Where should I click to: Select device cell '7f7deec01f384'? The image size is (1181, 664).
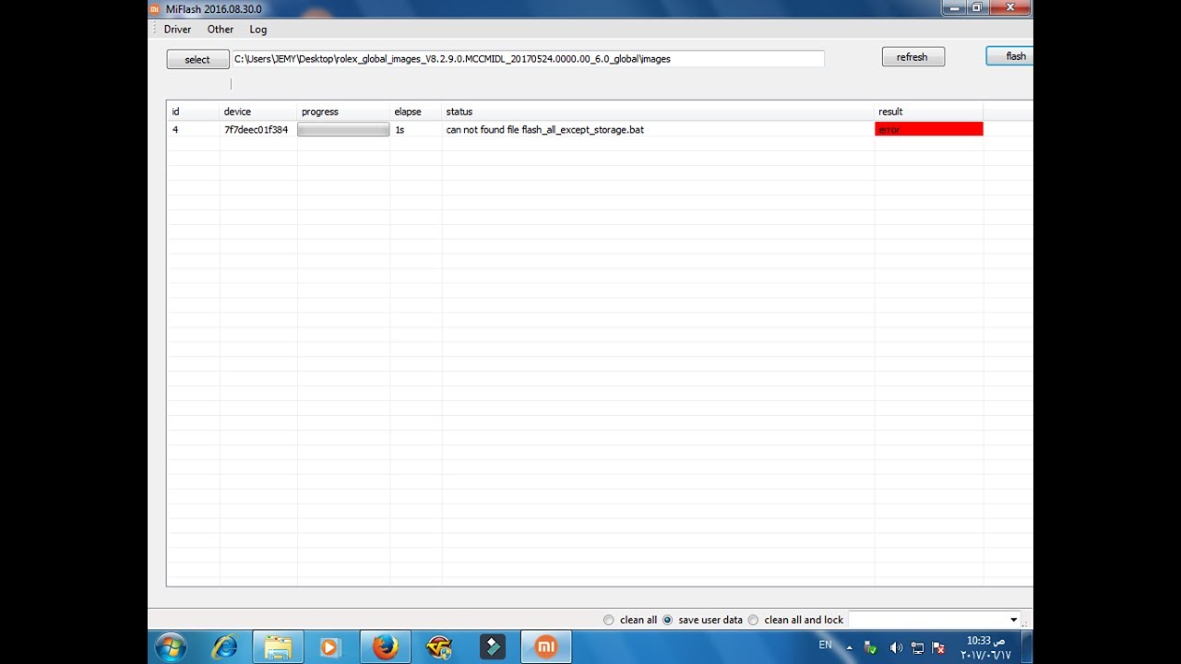tap(256, 130)
